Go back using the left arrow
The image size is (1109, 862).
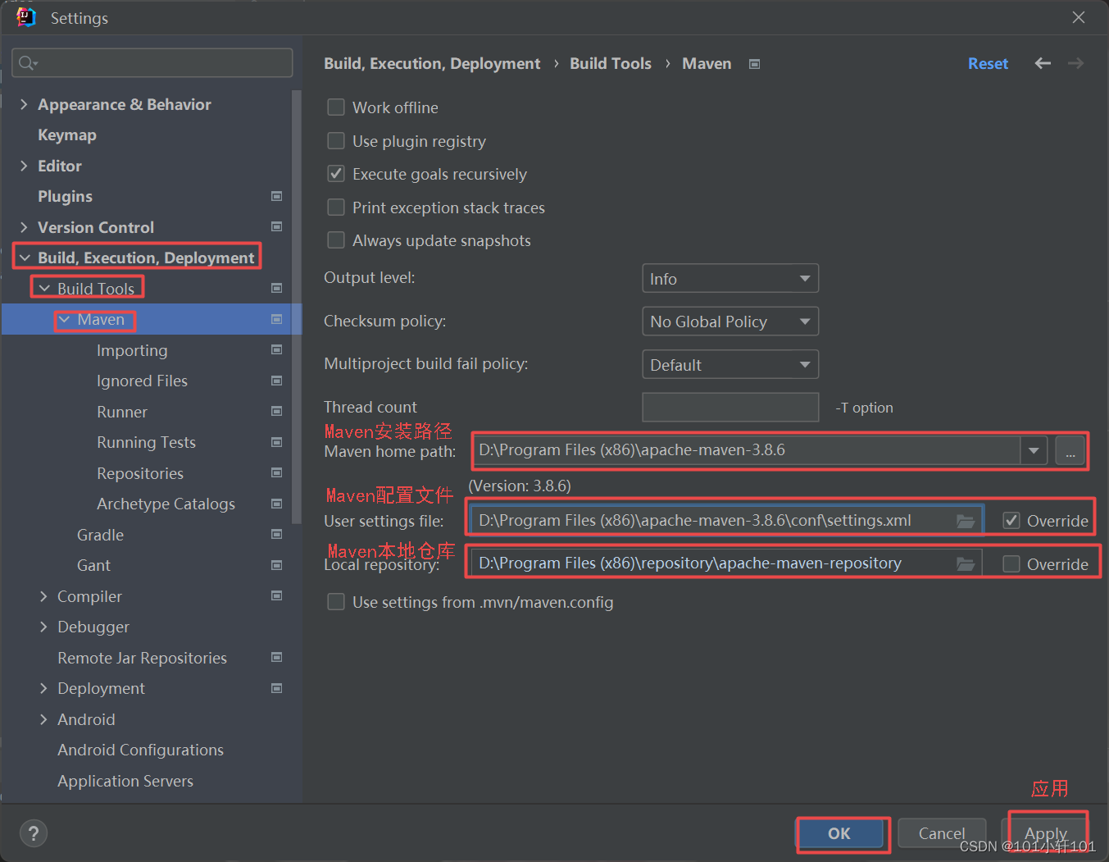coord(1043,63)
